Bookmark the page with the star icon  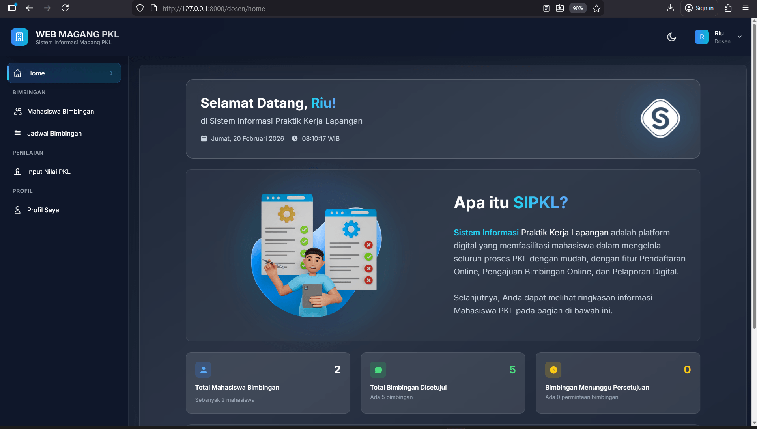pos(596,8)
